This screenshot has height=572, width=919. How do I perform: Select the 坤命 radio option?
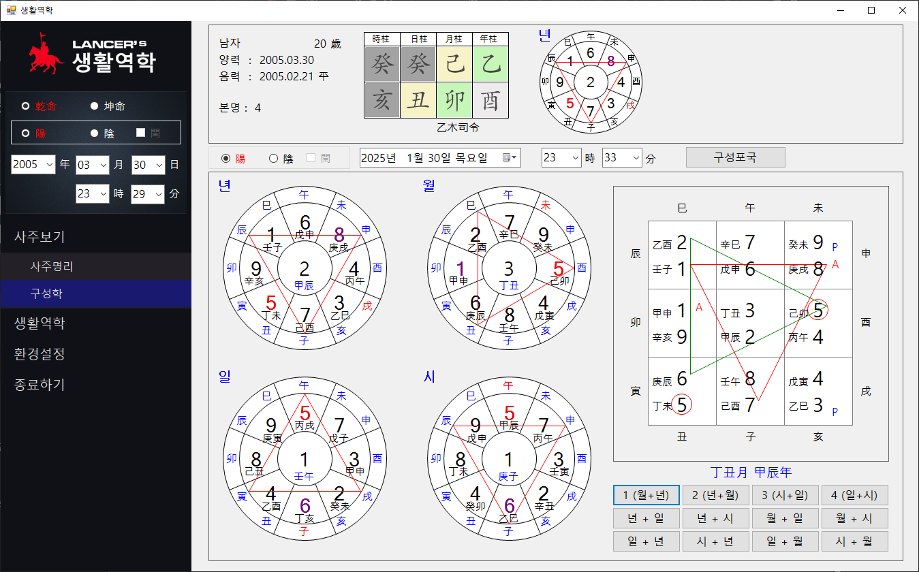(x=95, y=106)
